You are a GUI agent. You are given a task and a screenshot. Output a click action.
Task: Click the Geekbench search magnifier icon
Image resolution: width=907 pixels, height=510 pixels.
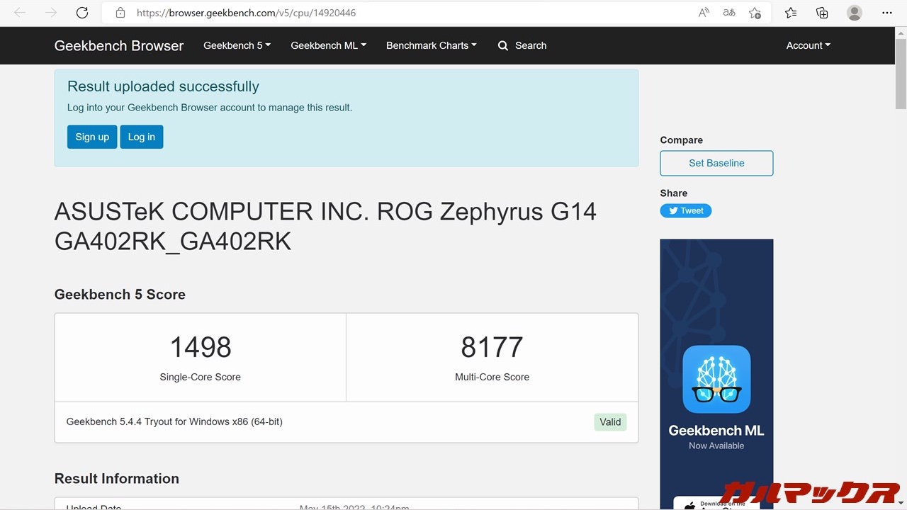click(x=503, y=45)
